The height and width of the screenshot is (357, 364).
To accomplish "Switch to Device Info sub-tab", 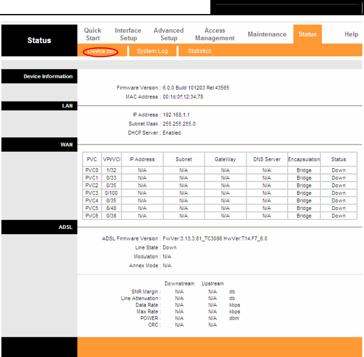I will pyautogui.click(x=101, y=51).
